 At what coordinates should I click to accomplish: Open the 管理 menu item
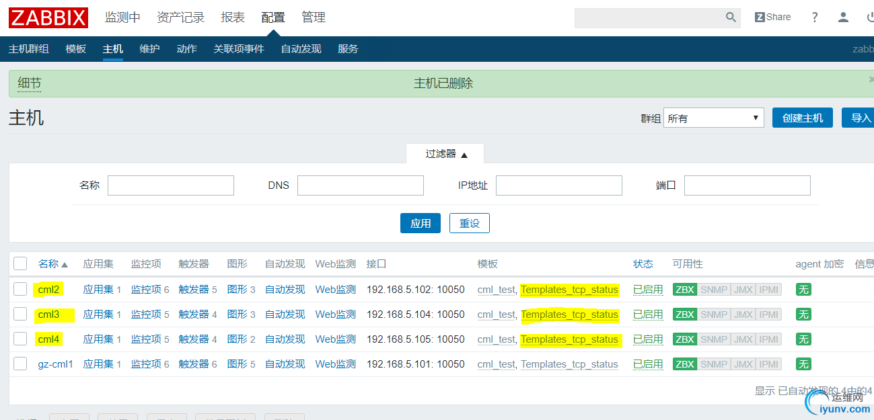pyautogui.click(x=314, y=17)
